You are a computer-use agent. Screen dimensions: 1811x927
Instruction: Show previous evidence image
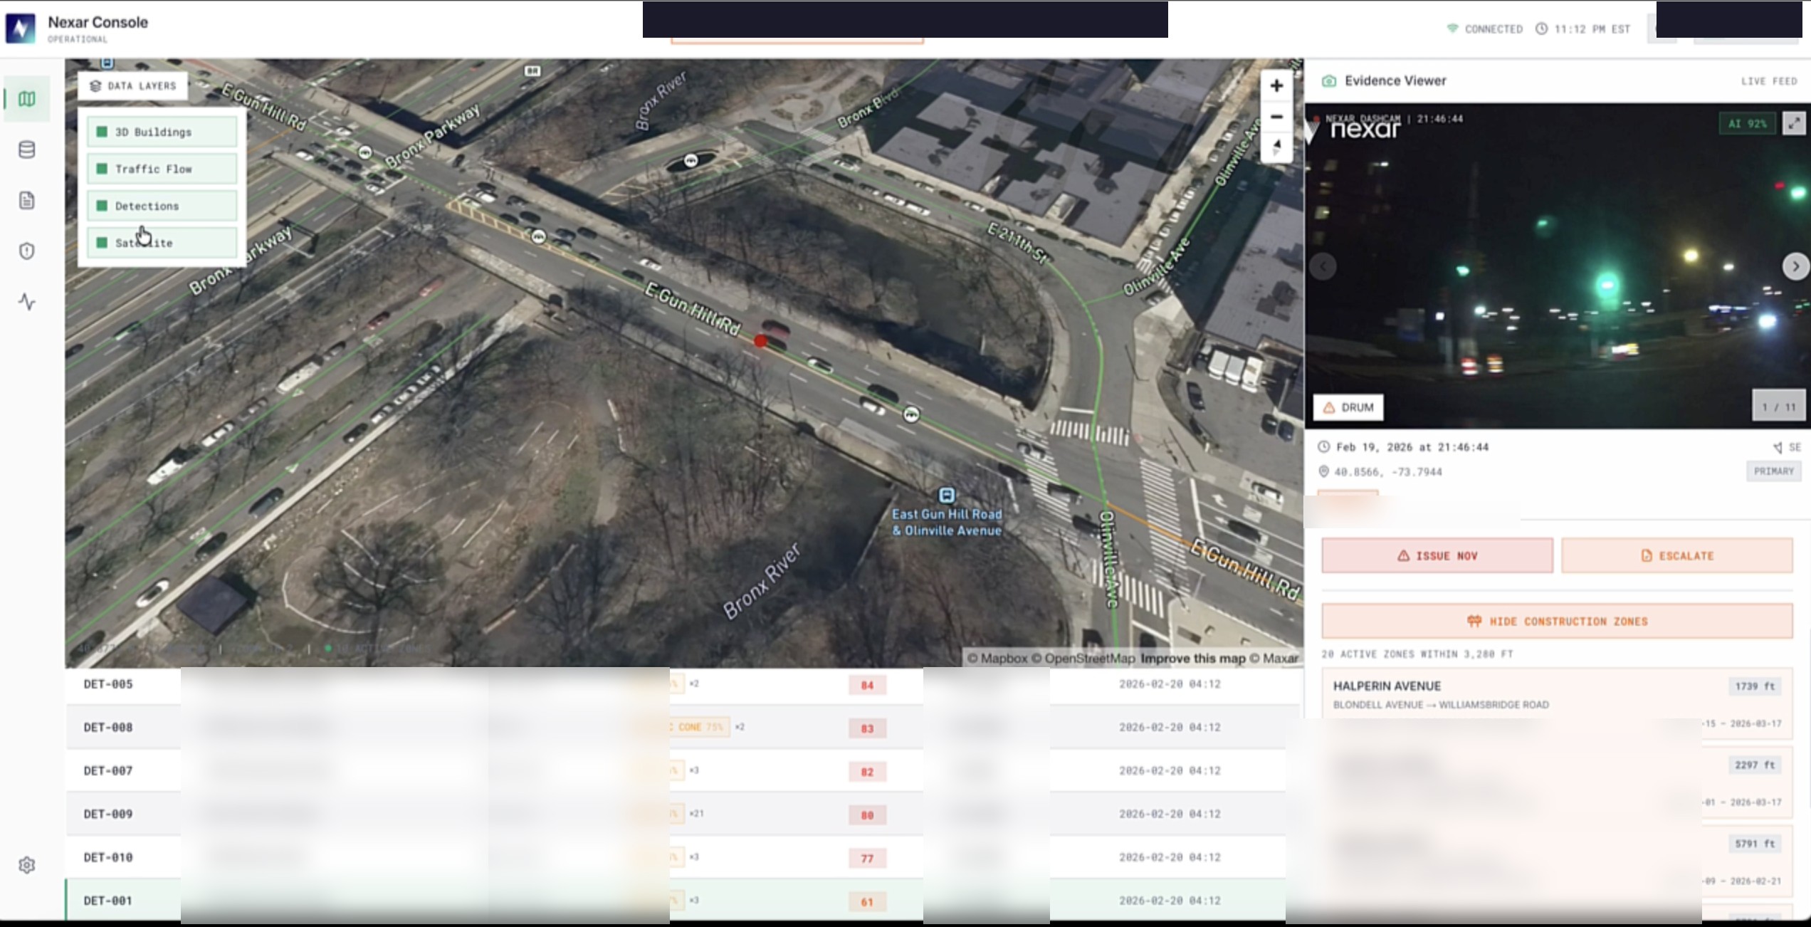1323,266
